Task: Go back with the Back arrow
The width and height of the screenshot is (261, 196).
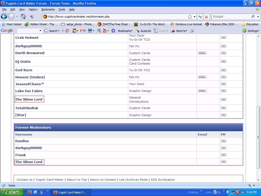Action: (x=4, y=17)
